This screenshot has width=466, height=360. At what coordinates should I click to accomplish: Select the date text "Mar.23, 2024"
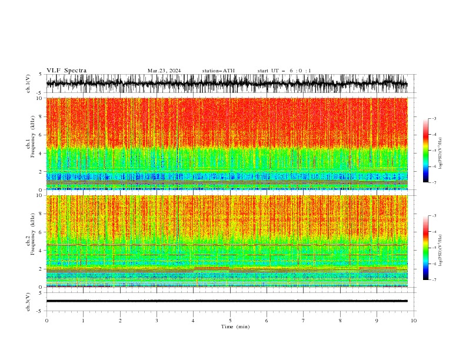(164, 71)
